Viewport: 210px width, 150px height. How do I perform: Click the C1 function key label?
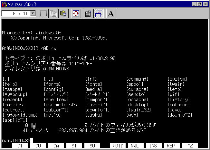coord(20,146)
